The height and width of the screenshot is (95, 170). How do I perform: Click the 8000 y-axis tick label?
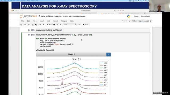coord(41,81)
